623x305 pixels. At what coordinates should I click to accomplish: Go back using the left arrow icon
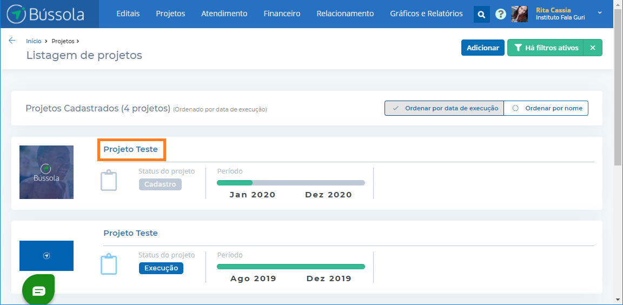[x=12, y=41]
